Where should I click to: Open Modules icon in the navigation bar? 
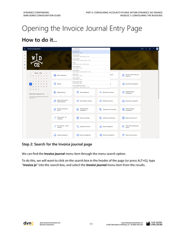coord(25,68)
